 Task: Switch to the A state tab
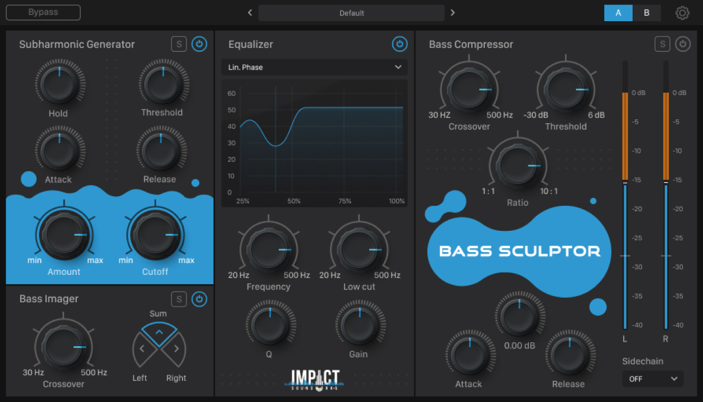[x=618, y=13]
